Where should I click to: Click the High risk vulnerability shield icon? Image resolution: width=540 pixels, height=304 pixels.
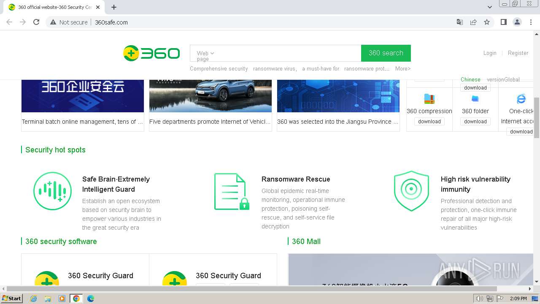(411, 191)
